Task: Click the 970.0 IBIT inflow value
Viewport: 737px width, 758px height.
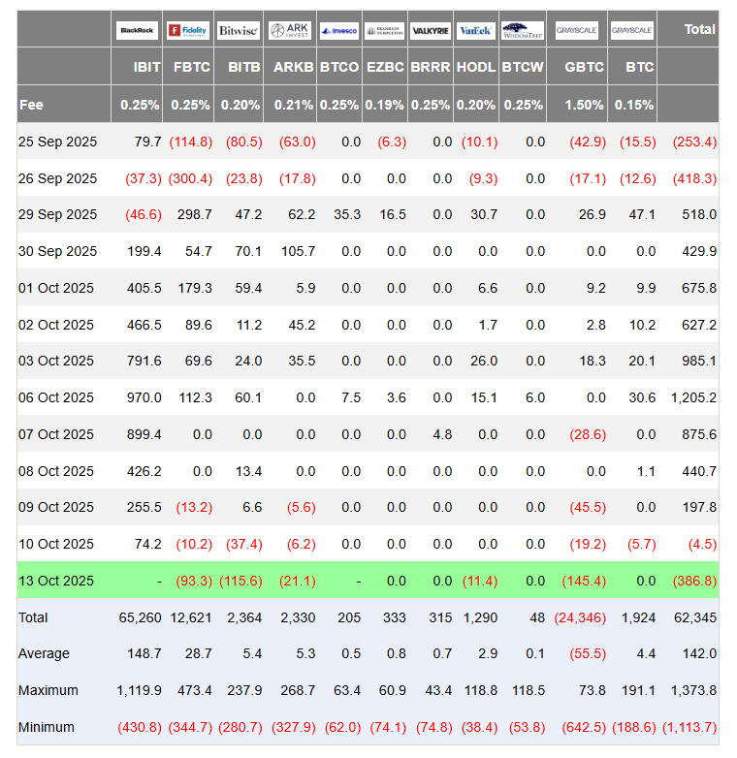Action: pos(144,397)
